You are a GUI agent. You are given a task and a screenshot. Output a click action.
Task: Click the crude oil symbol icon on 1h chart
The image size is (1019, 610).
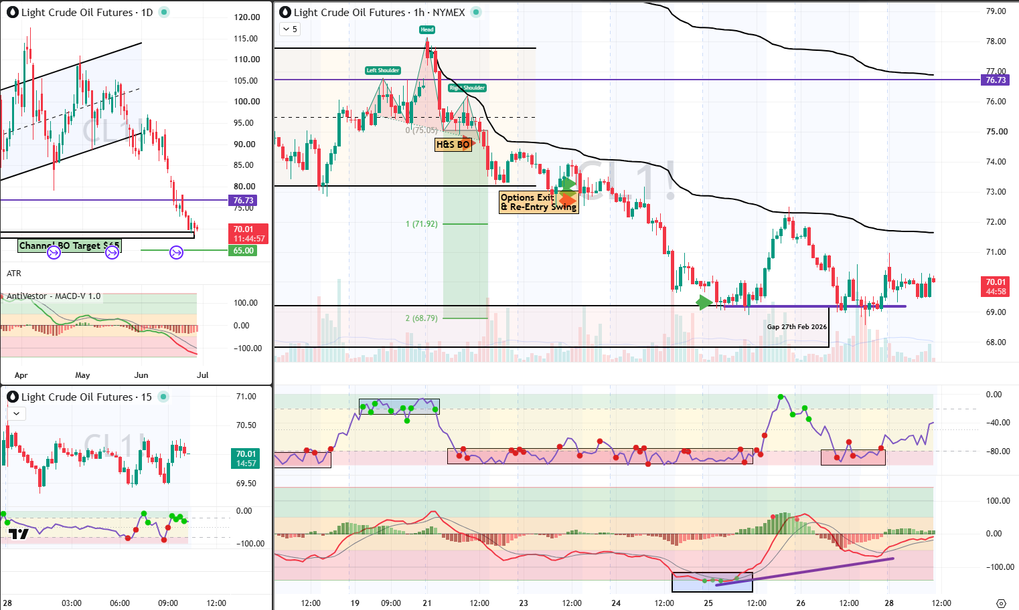pyautogui.click(x=285, y=12)
